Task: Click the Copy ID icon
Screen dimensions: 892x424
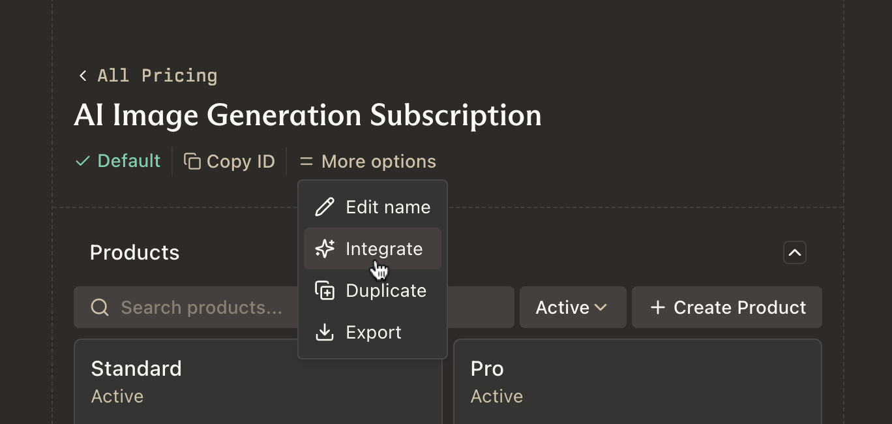Action: click(x=192, y=160)
